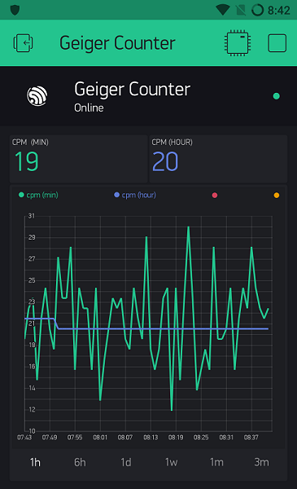Open the CPM (HOUR) value widget

pos(218,159)
